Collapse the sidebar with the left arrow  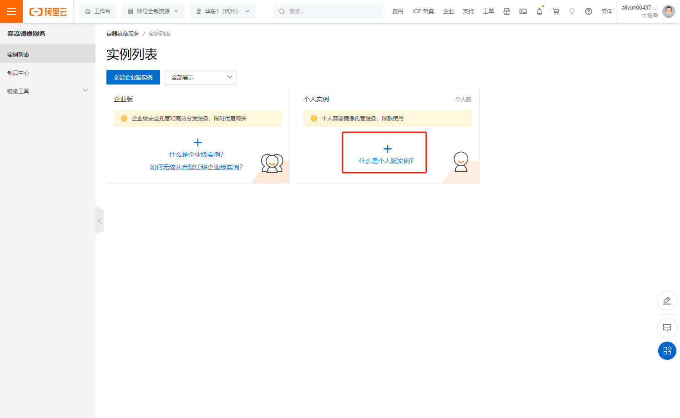tap(100, 220)
